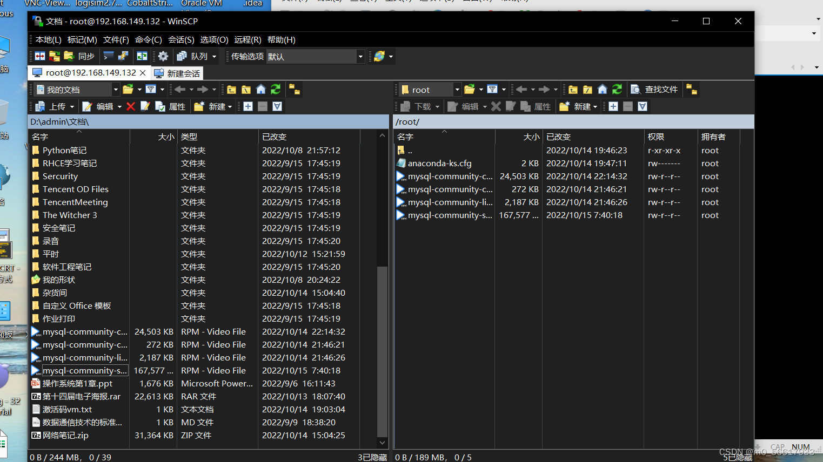Toggle the remote directory tree icon
Image resolution: width=823 pixels, height=462 pixels.
coord(692,90)
